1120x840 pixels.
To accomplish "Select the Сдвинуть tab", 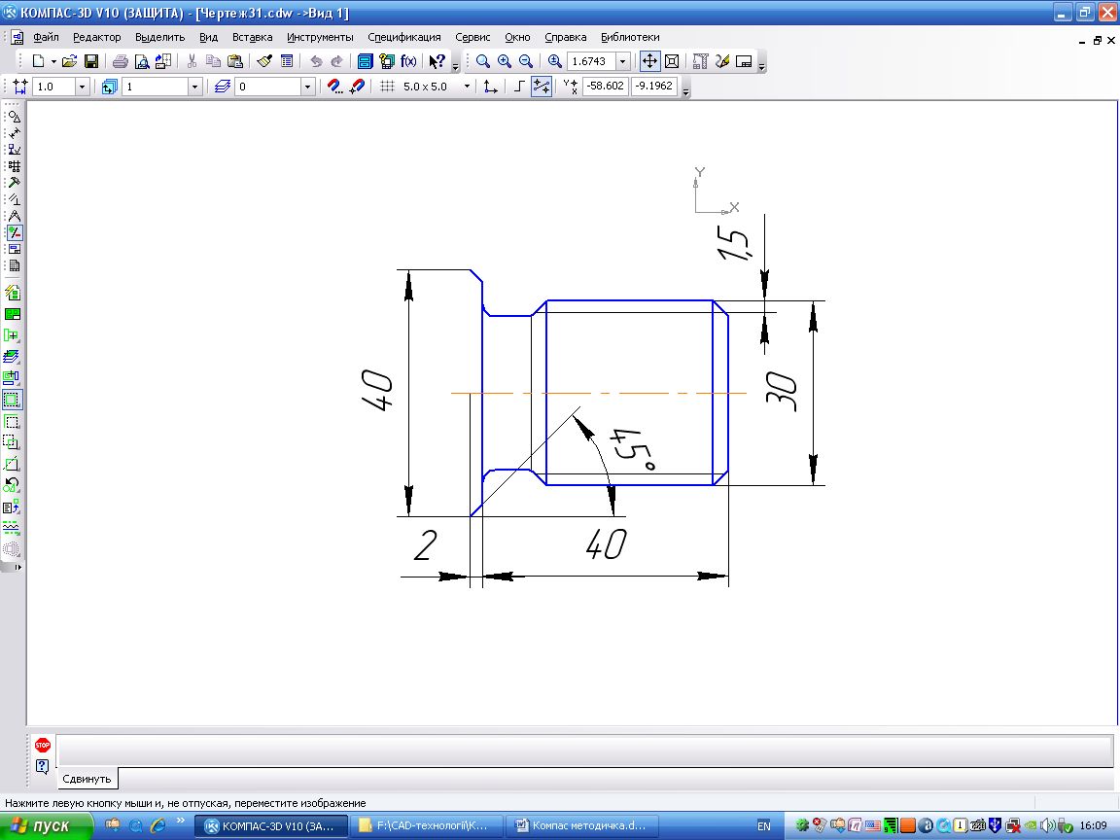I will tap(87, 779).
